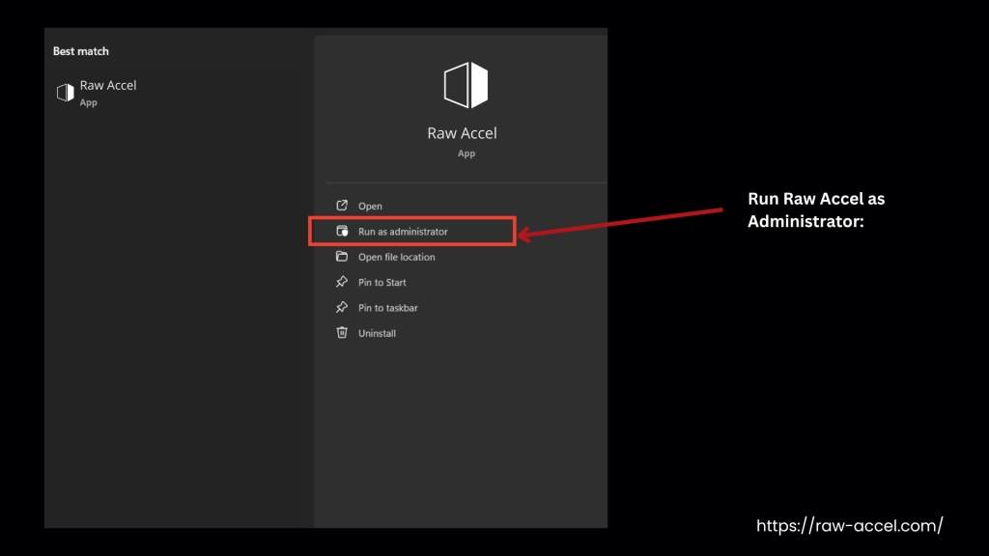Open the https://raw-accel.com/ link

pos(849,526)
